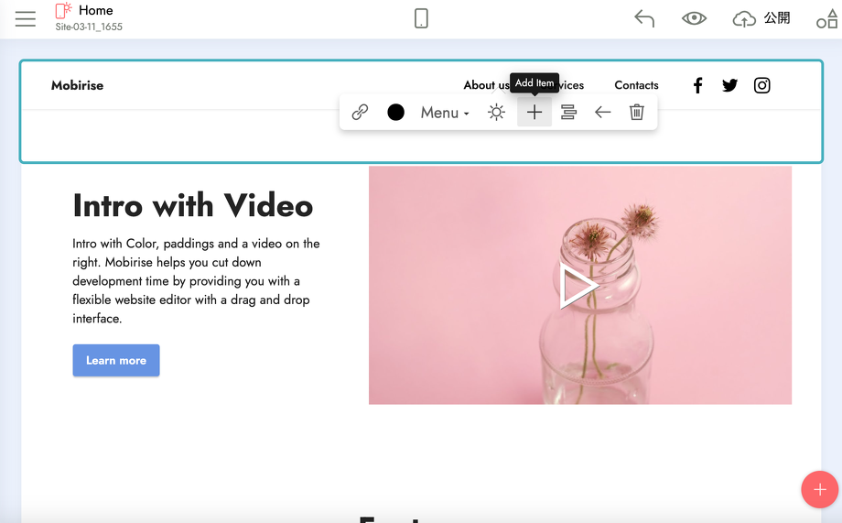Click the left arrow move icon
Screen dimensions: 842x523
coord(602,112)
